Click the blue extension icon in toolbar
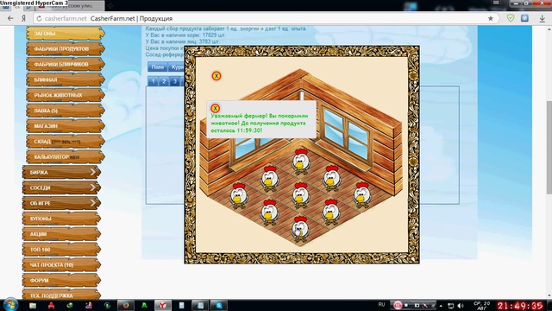This screenshot has width=552, height=311. pyautogui.click(x=524, y=18)
